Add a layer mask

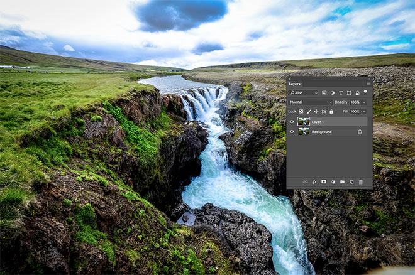tap(323, 181)
